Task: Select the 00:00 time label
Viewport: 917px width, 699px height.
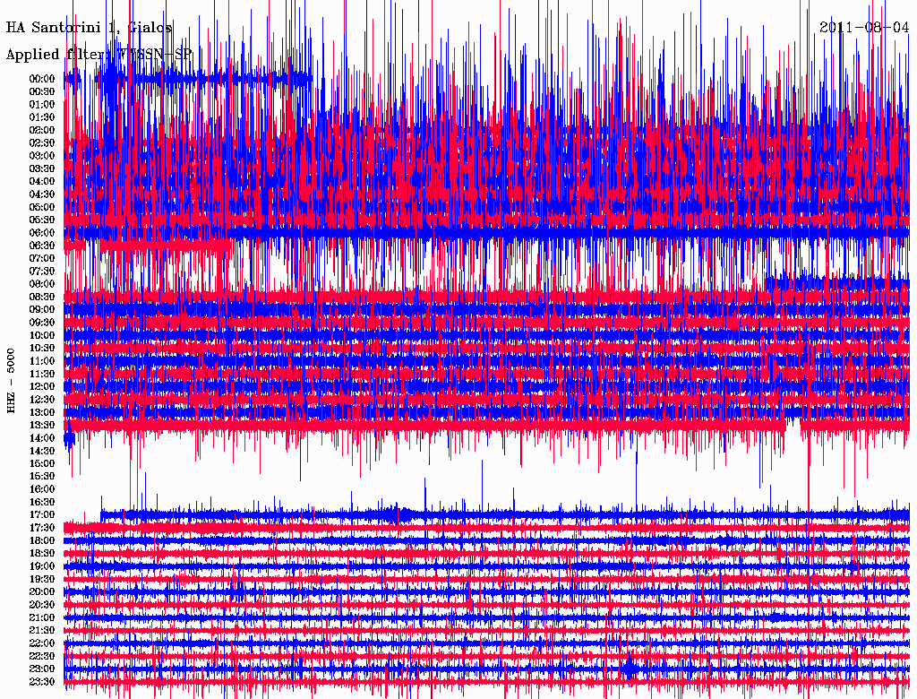Action: click(x=42, y=79)
